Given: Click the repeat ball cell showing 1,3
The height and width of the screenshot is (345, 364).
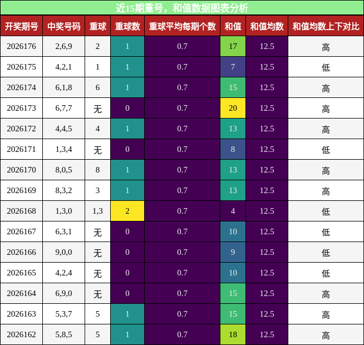Looking at the screenshot, I should 98,211.
